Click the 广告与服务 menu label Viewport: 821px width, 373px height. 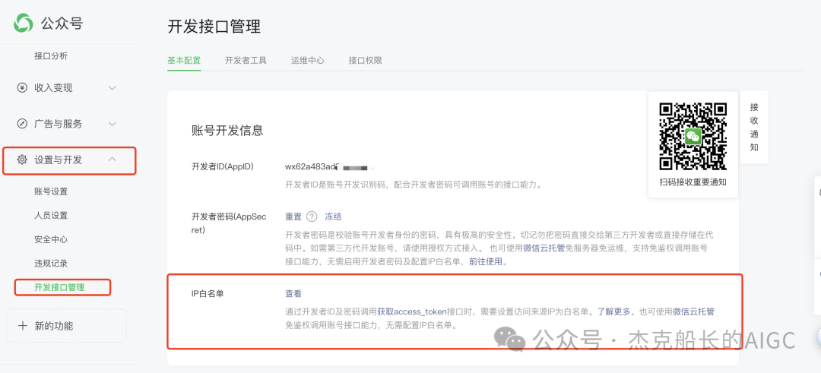click(58, 124)
